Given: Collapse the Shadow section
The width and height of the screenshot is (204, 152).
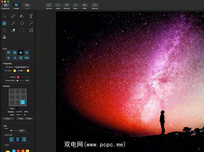Looking at the screenshot, I should click(x=2, y=86).
